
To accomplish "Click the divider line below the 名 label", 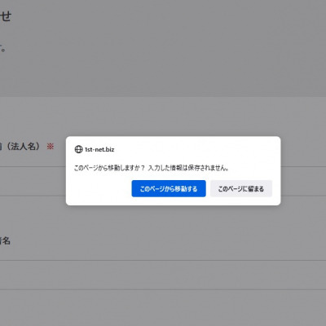I will coord(163,260).
